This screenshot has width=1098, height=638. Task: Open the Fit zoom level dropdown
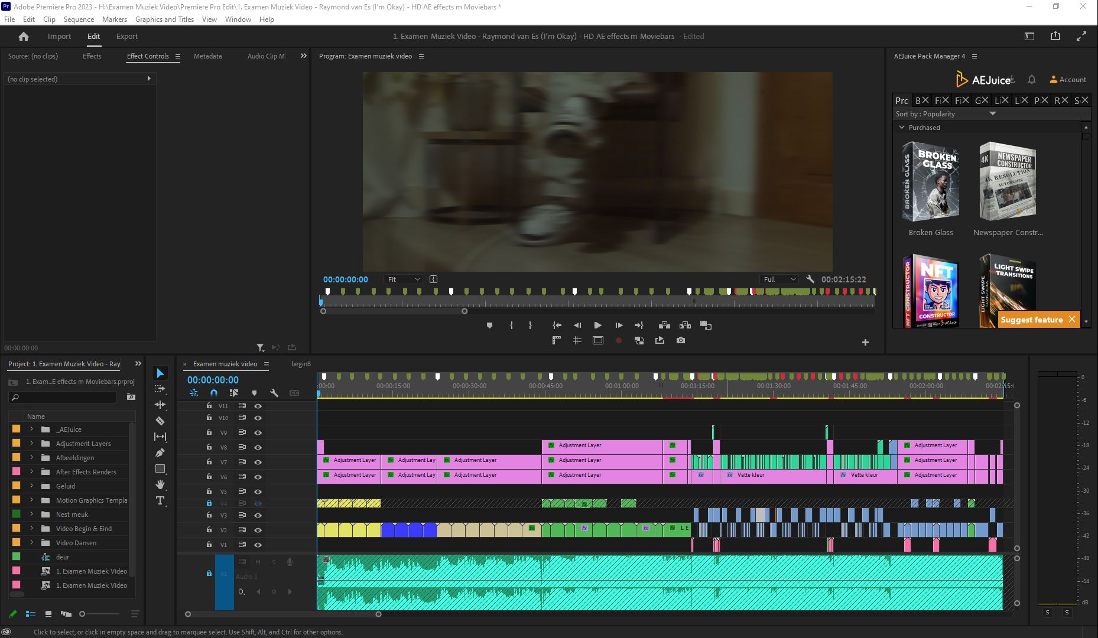point(403,279)
